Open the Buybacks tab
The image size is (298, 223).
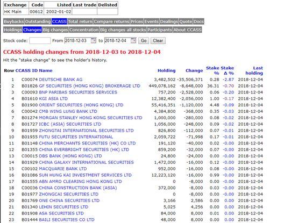(13, 21)
